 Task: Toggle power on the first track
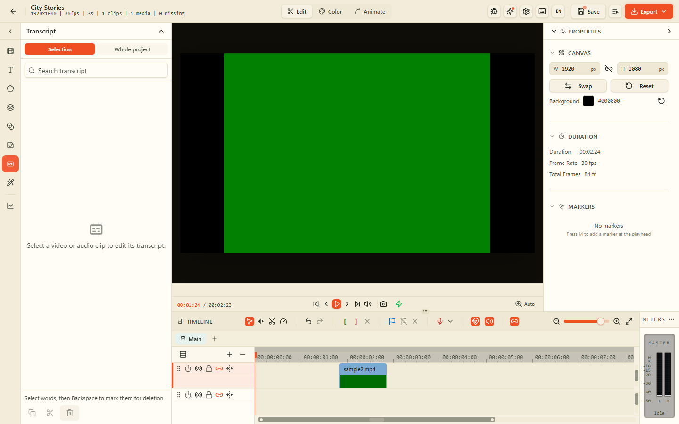click(188, 368)
